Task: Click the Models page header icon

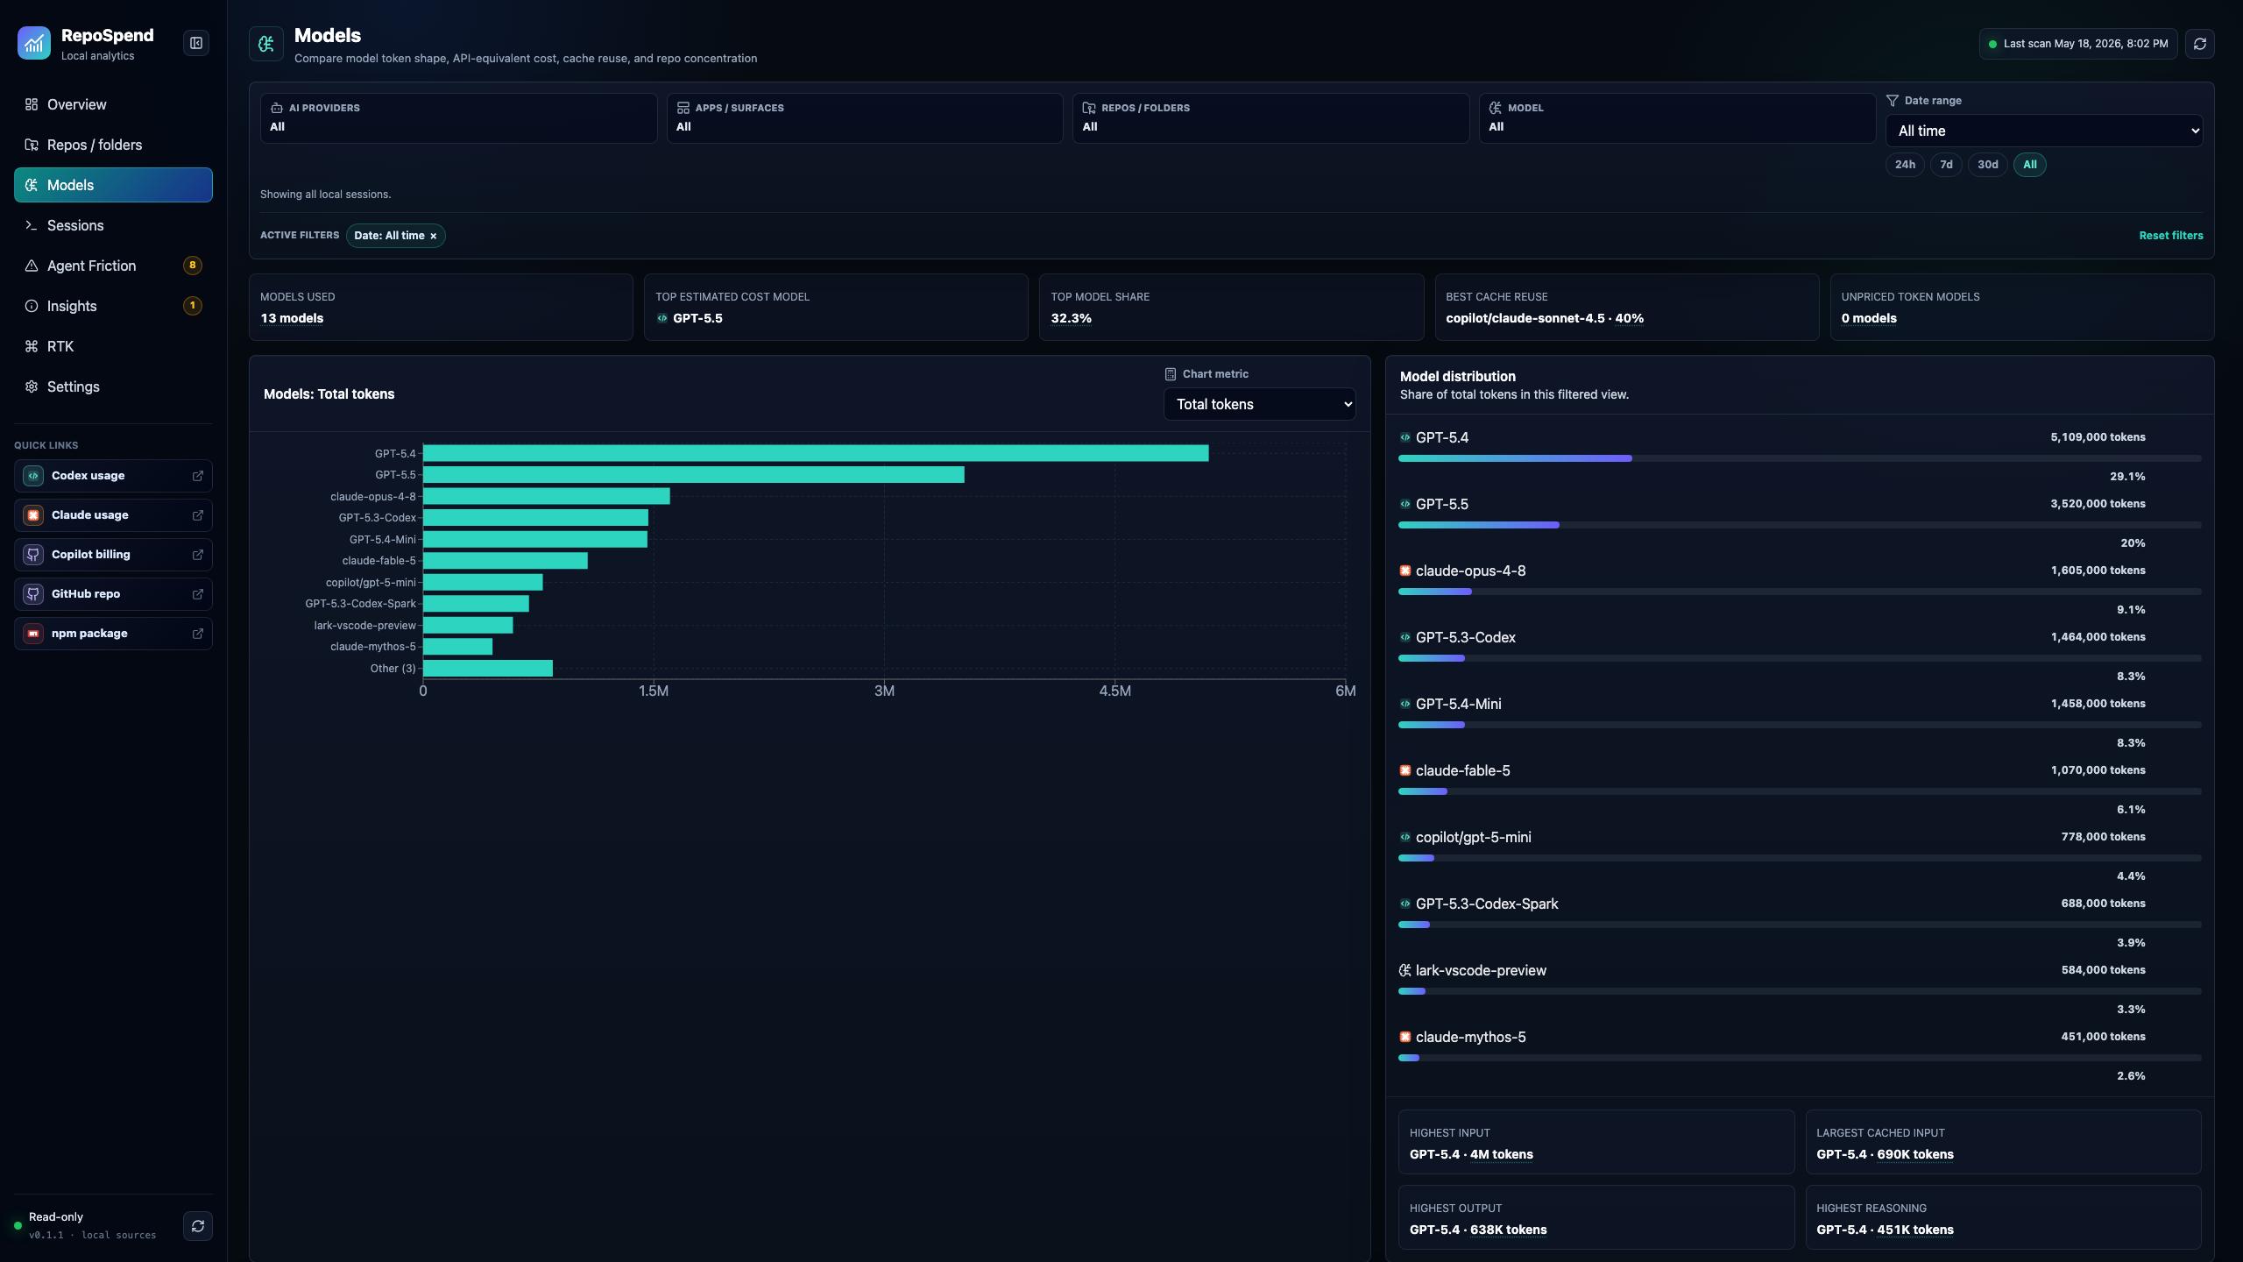Action: (x=266, y=44)
